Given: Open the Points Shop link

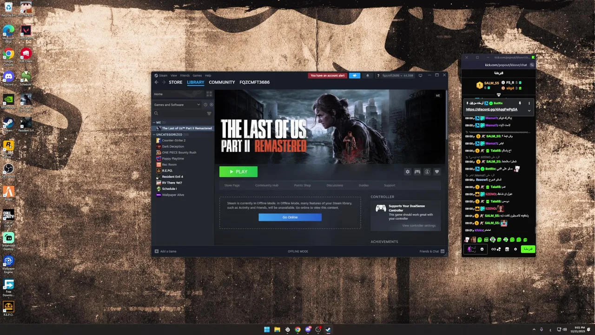Looking at the screenshot, I should [302, 185].
